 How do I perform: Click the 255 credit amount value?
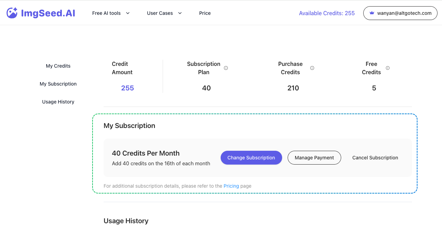[127, 88]
